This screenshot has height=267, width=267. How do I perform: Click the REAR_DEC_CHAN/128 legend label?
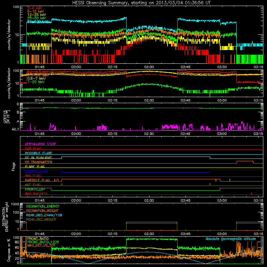[44, 215]
